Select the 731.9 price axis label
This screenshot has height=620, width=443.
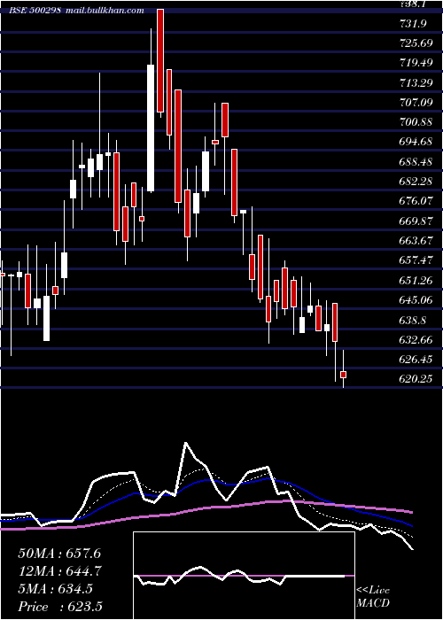pyautogui.click(x=413, y=23)
